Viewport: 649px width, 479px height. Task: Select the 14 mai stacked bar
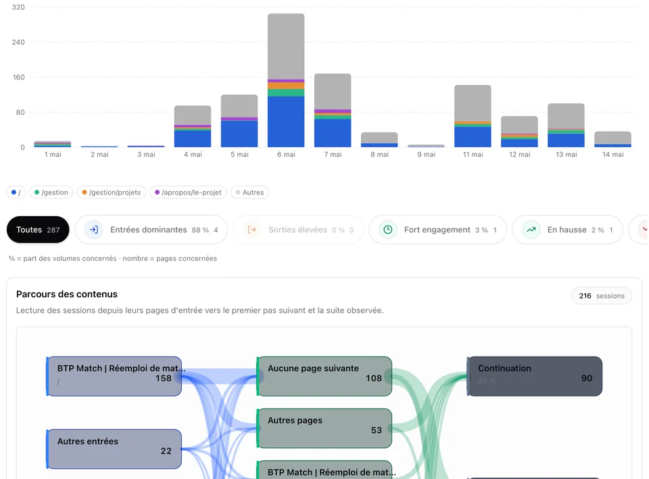613,139
